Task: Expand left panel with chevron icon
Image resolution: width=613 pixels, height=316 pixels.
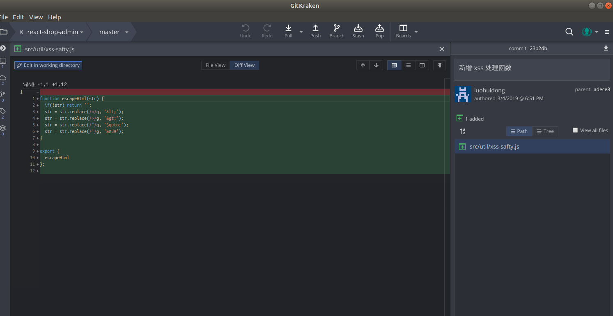Action: coord(3,48)
